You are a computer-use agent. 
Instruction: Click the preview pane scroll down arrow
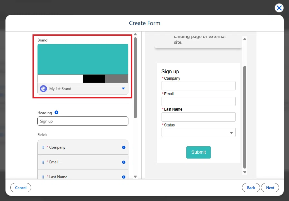[245, 172]
